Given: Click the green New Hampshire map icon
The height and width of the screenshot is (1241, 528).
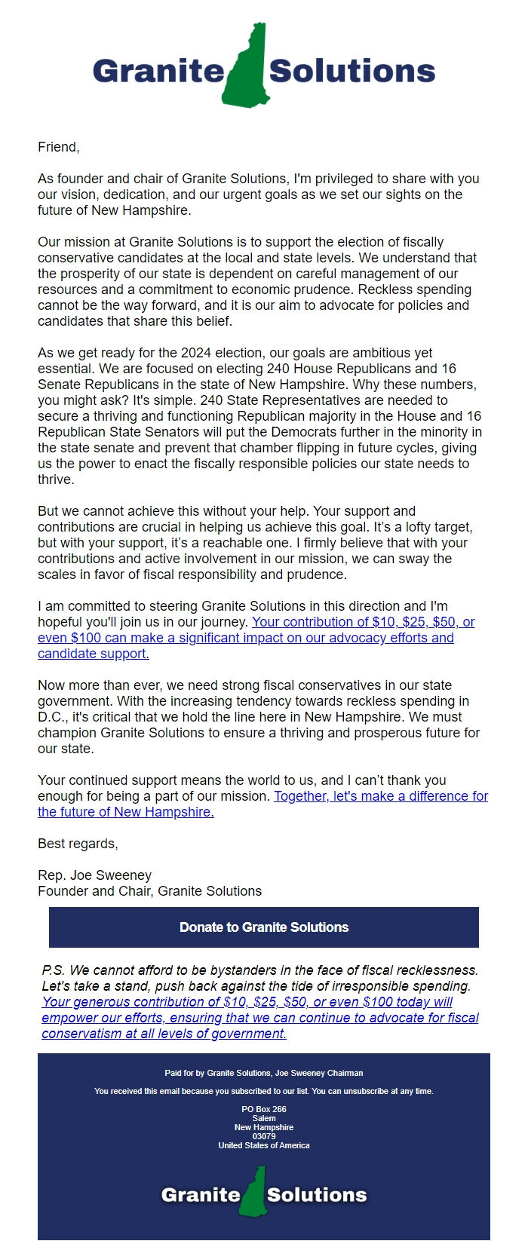Looking at the screenshot, I should pyautogui.click(x=247, y=64).
